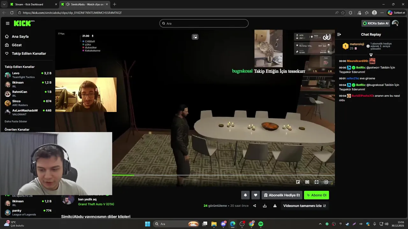Click Abonelik Hediye Et button
408x229 pixels.
(x=282, y=195)
